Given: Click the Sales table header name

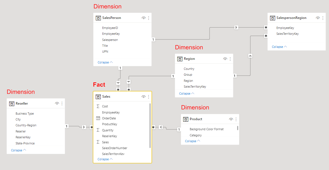Looking at the screenshot, I should click(x=106, y=97).
